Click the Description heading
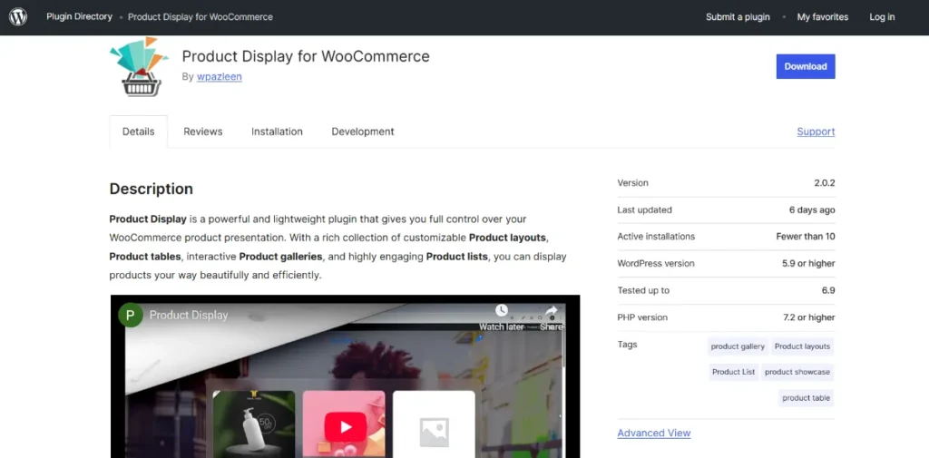 [152, 189]
